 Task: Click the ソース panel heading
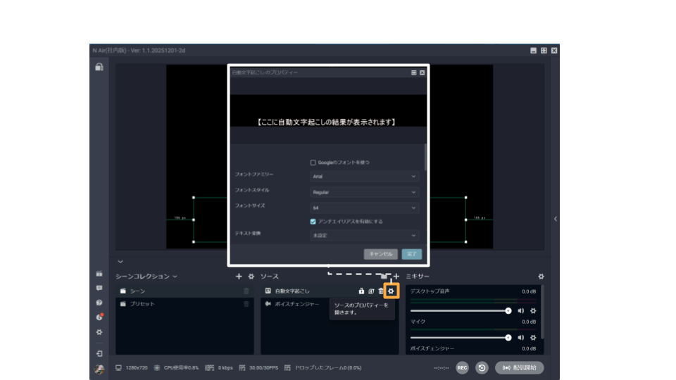click(270, 276)
